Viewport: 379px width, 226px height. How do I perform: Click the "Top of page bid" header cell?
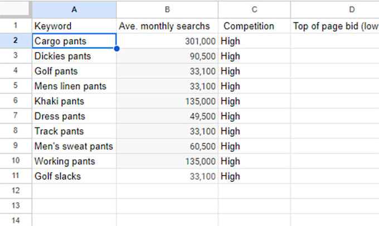pos(335,26)
